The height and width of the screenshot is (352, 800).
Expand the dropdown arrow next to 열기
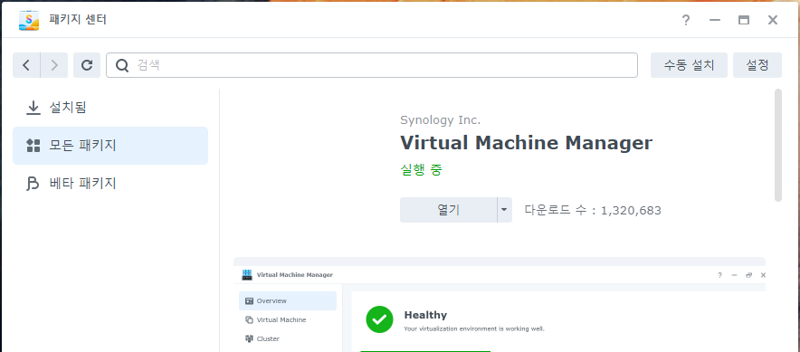505,210
